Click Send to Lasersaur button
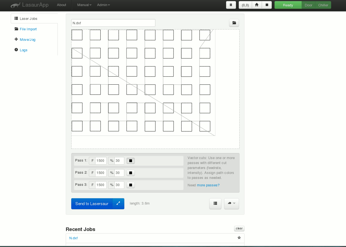 coord(92,204)
